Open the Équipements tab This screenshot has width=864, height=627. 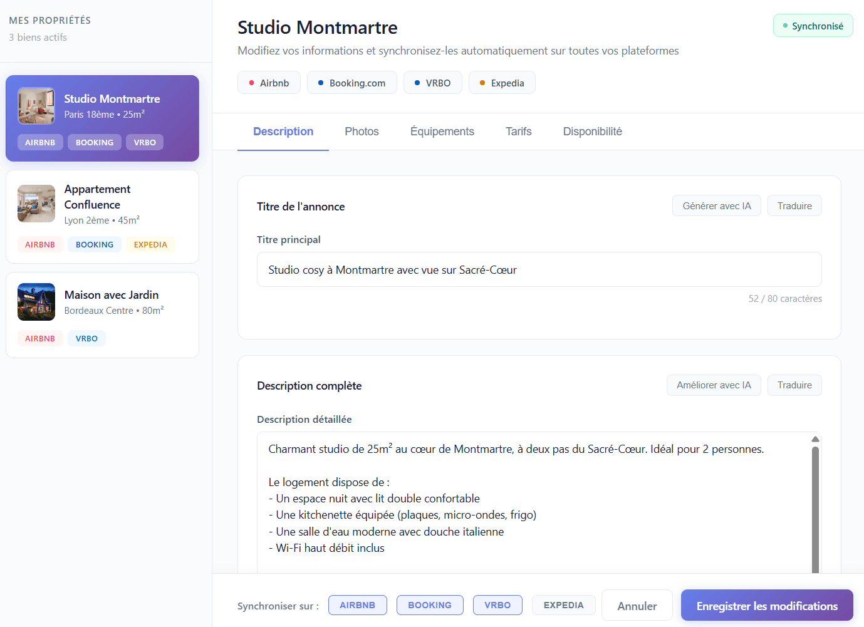pos(442,132)
